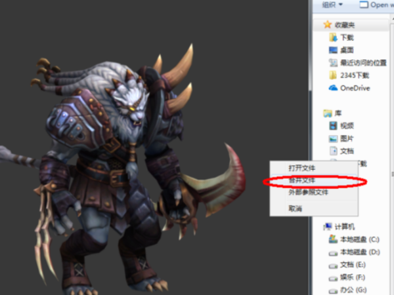Open the 视频 library
This screenshot has width=394, height=295.
click(347, 126)
